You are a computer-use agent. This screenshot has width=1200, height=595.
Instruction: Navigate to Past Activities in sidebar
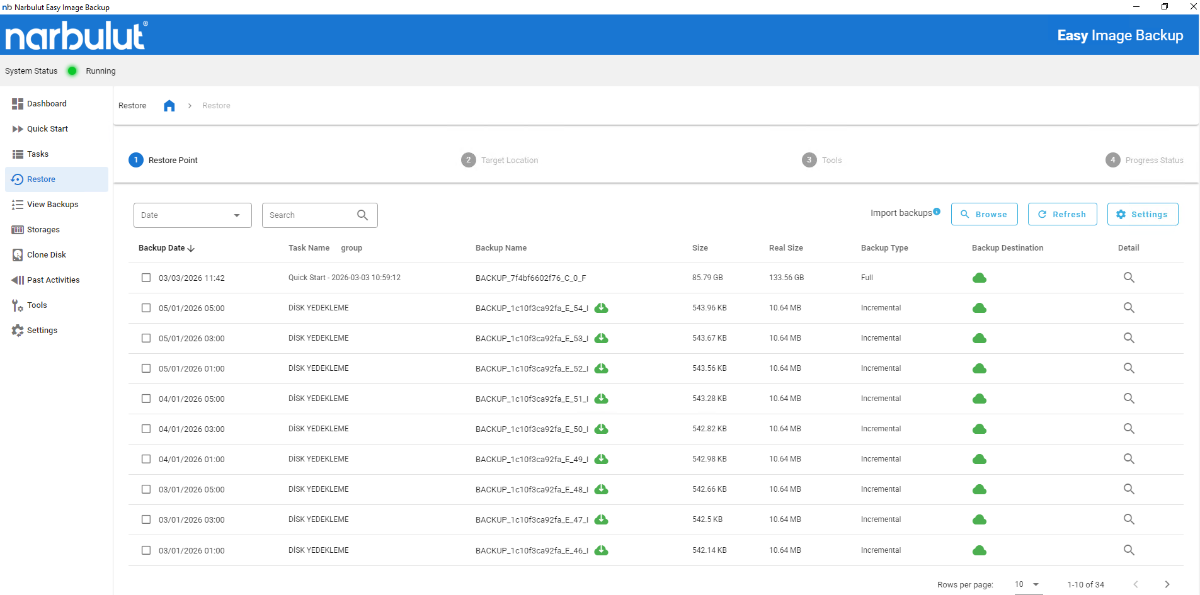click(x=53, y=280)
